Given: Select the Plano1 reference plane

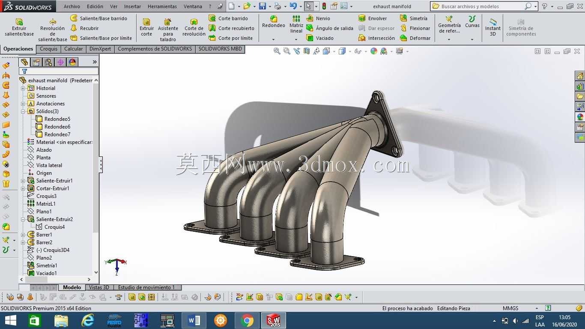Looking at the screenshot, I should 44,212.
